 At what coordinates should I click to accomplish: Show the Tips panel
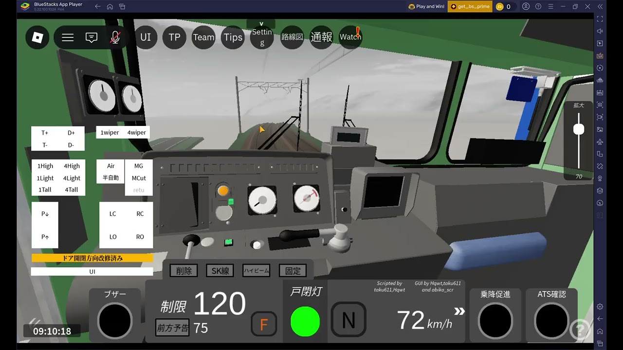point(233,37)
